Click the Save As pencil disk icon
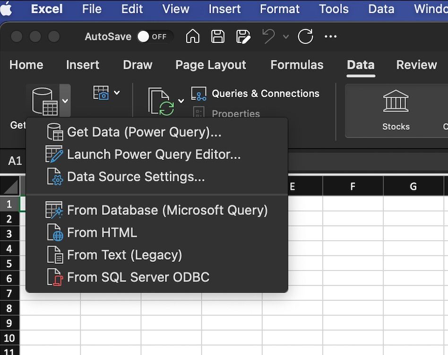 pyautogui.click(x=243, y=37)
